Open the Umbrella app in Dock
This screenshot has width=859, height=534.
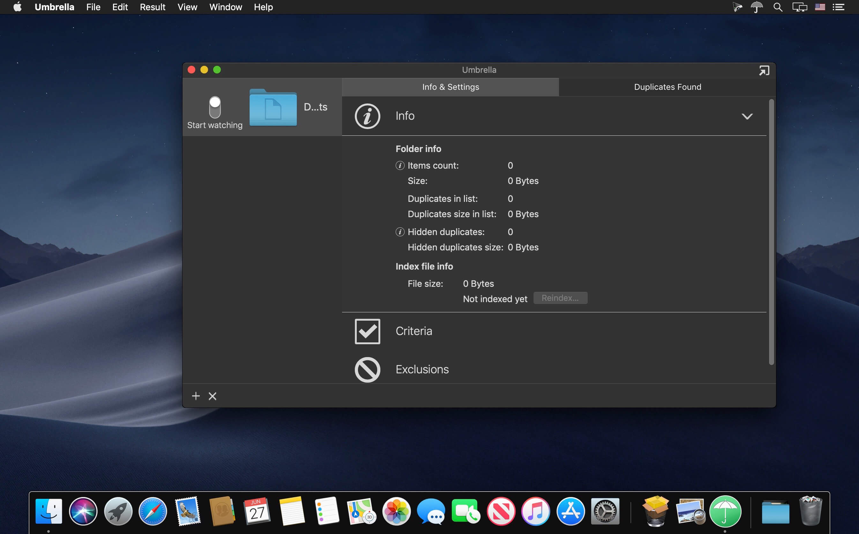point(725,511)
